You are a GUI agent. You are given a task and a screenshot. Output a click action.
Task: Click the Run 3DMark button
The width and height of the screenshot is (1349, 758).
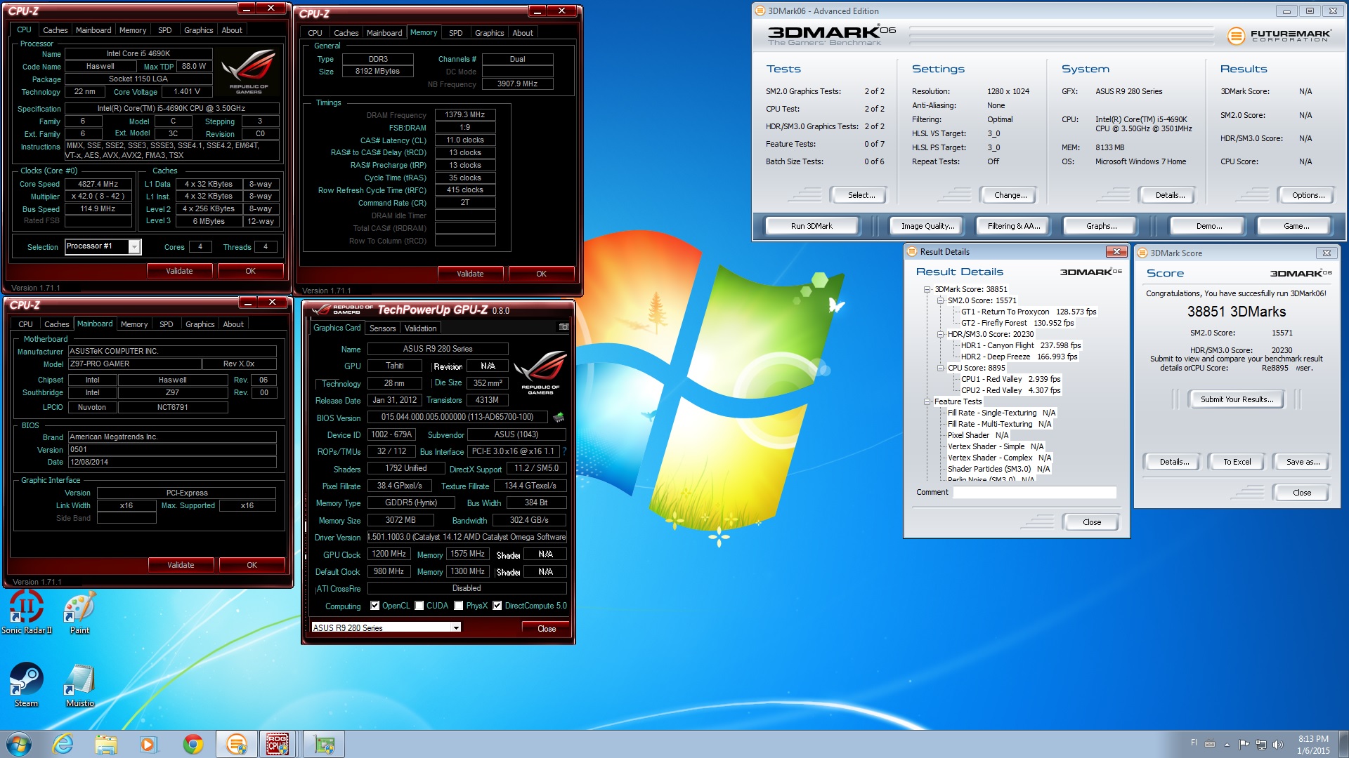coord(812,226)
